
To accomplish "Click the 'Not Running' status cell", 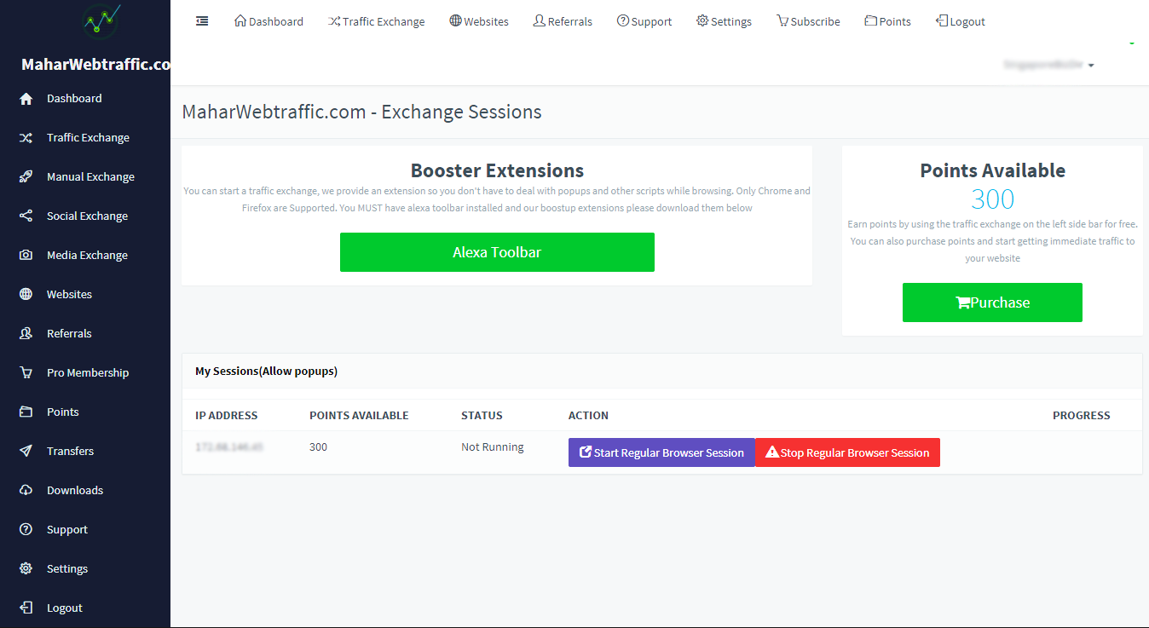I will [x=493, y=447].
